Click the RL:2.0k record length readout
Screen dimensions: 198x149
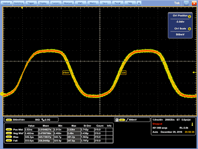(184, 128)
